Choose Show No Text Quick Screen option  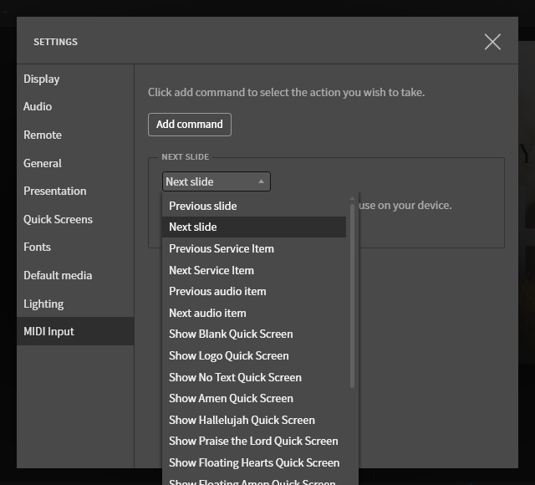[254, 377]
